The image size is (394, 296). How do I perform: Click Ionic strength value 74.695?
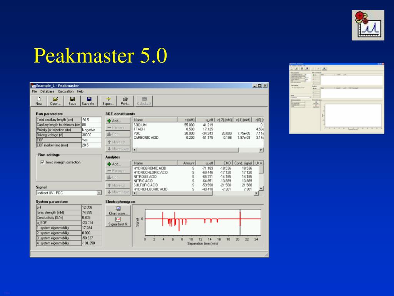tap(92, 212)
